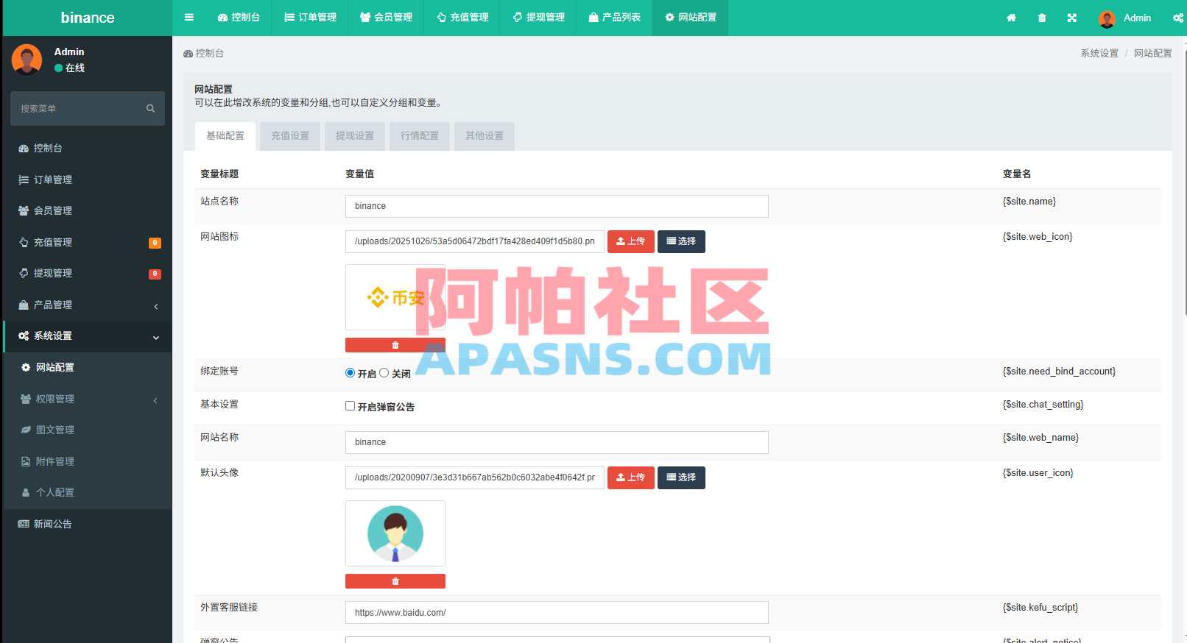The height and width of the screenshot is (643, 1187).
Task: Open 订单管理 in the left sidebar
Action: (x=88, y=180)
